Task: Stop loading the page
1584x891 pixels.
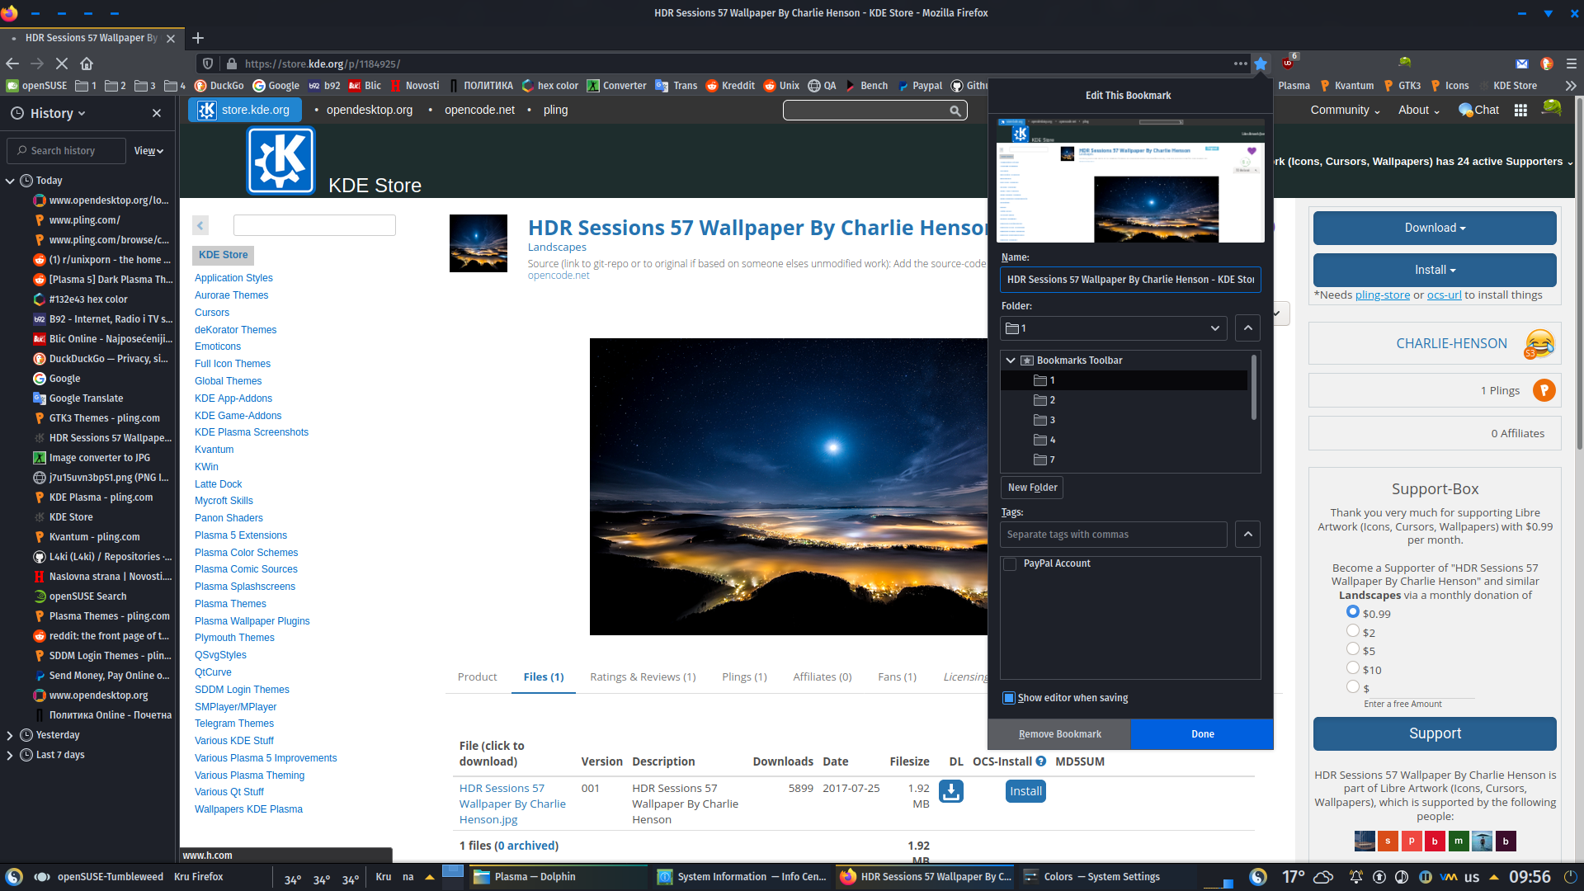Action: [x=62, y=64]
